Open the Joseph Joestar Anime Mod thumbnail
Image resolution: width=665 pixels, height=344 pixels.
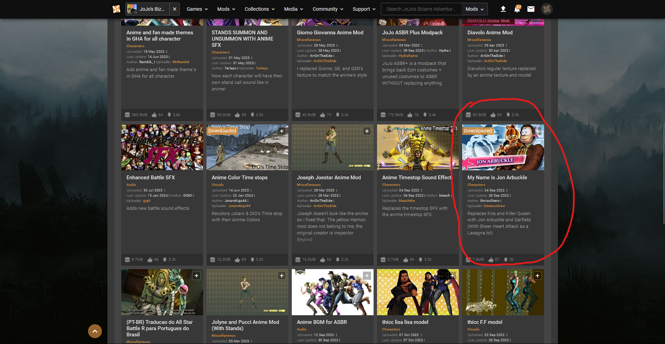[x=333, y=147]
